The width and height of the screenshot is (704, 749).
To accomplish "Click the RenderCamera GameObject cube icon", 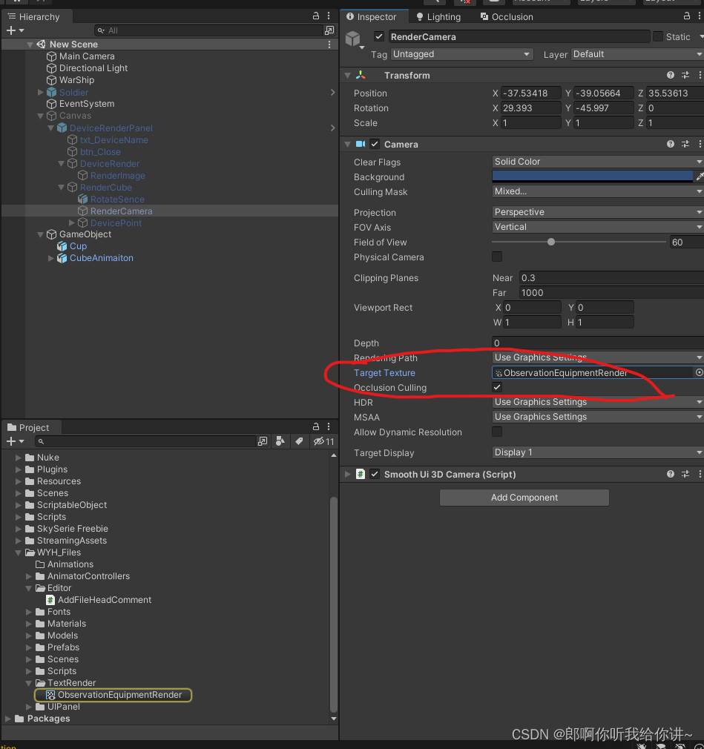I will click(352, 39).
